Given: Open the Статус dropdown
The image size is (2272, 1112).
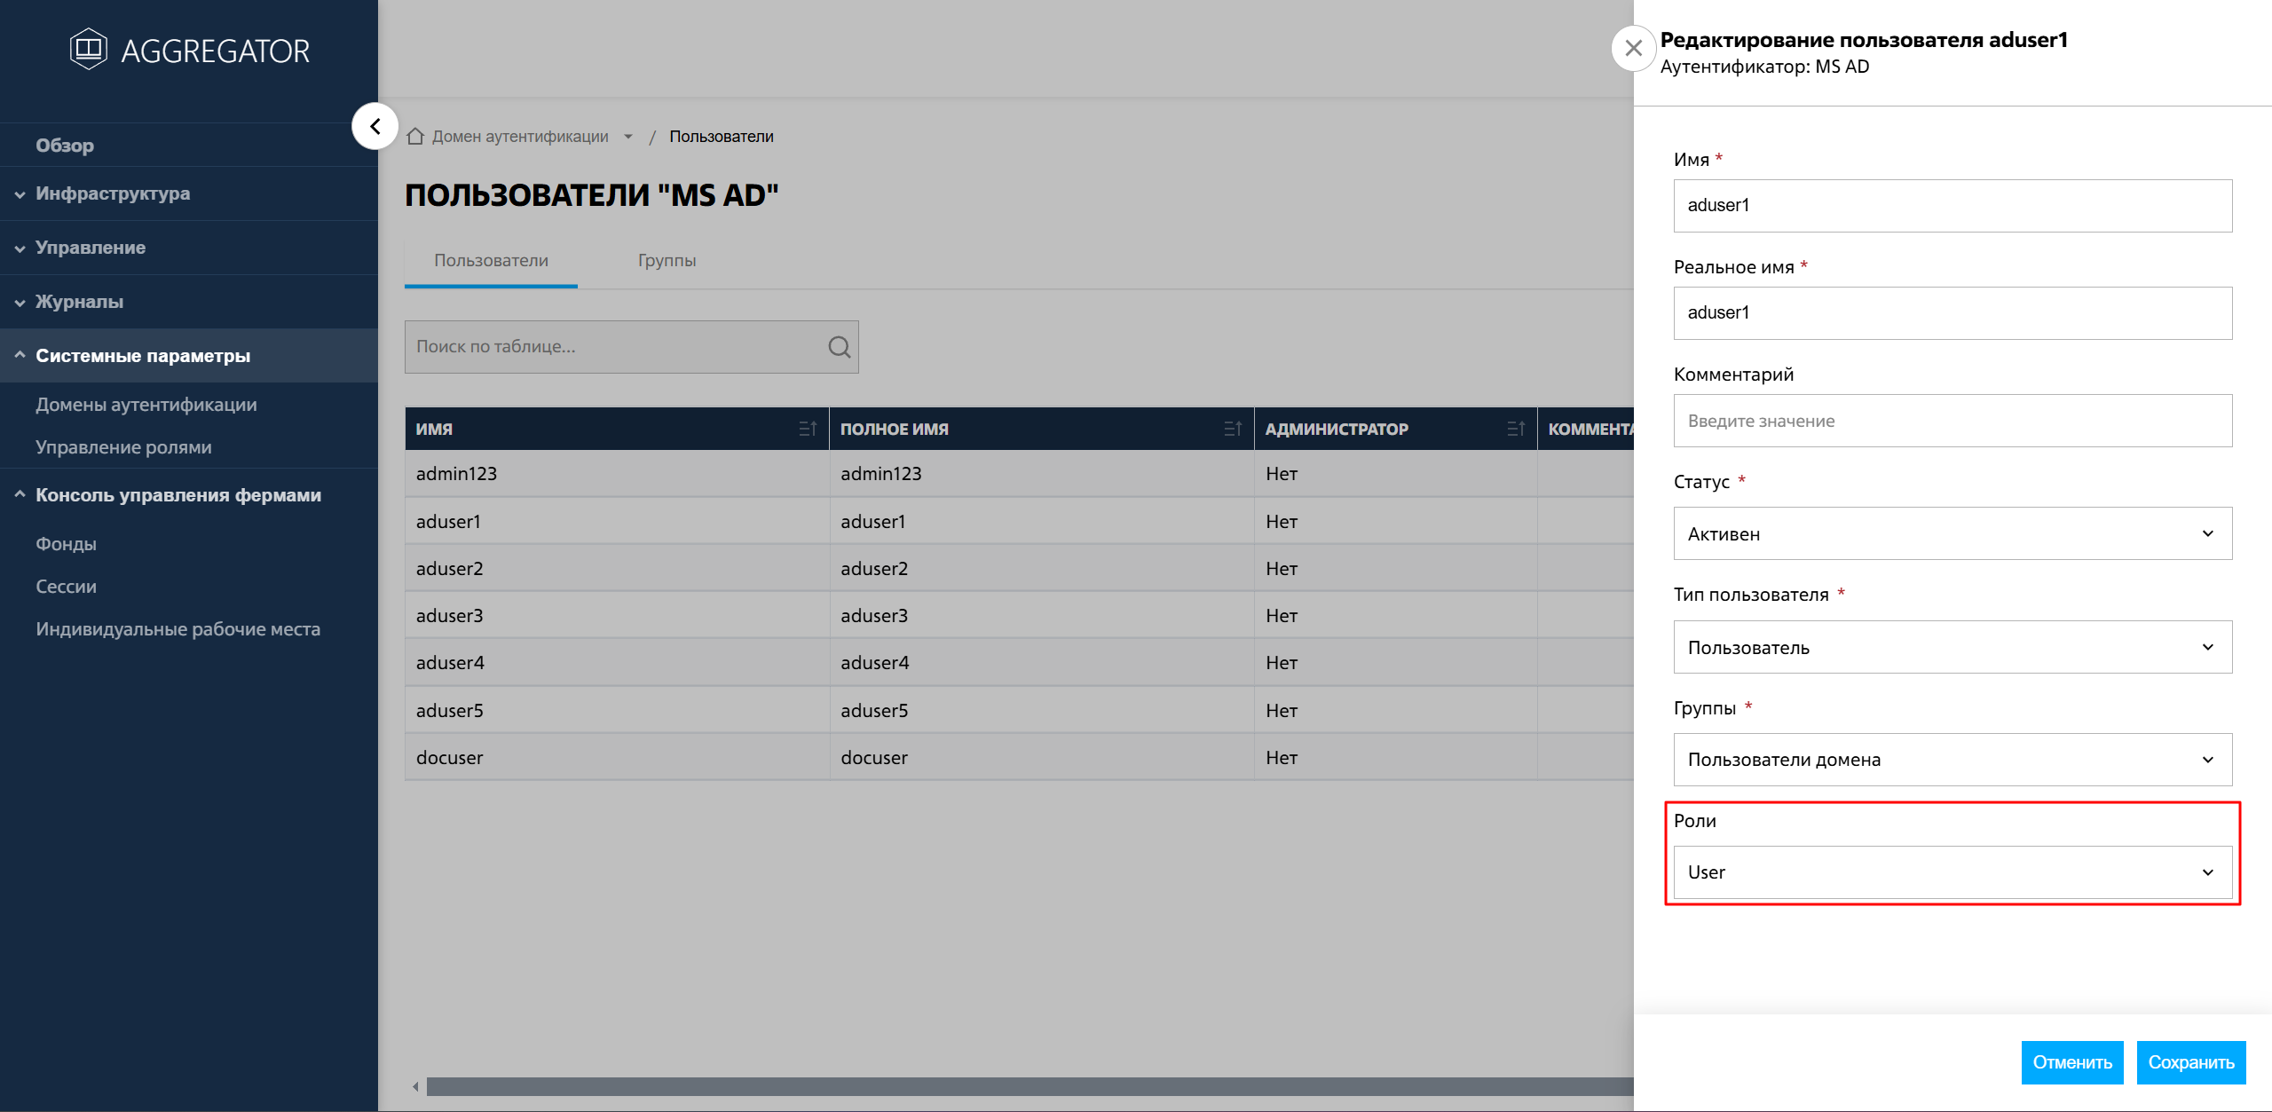Looking at the screenshot, I should [x=1952, y=533].
